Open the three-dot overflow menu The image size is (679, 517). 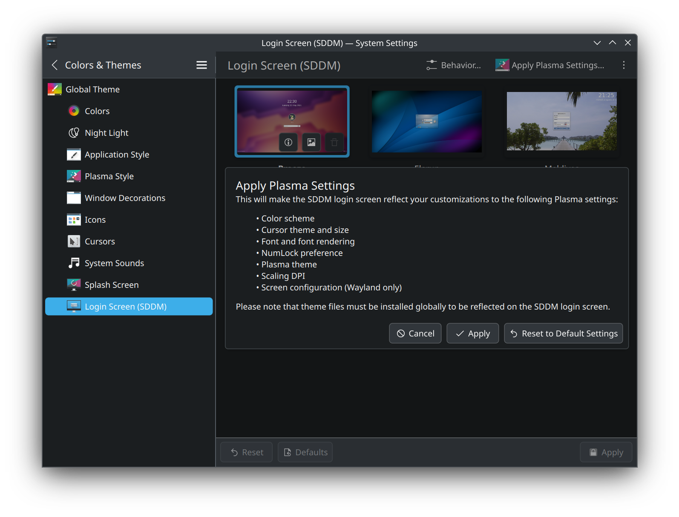click(x=624, y=65)
